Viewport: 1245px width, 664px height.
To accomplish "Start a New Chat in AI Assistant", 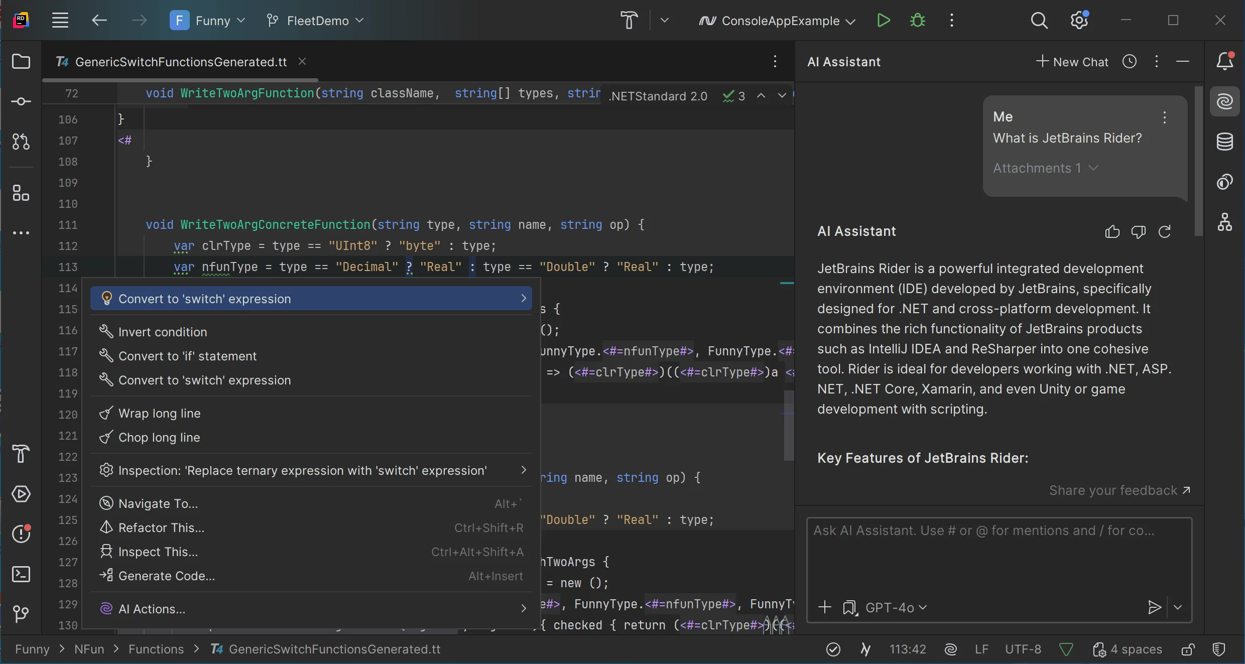I will coord(1071,61).
